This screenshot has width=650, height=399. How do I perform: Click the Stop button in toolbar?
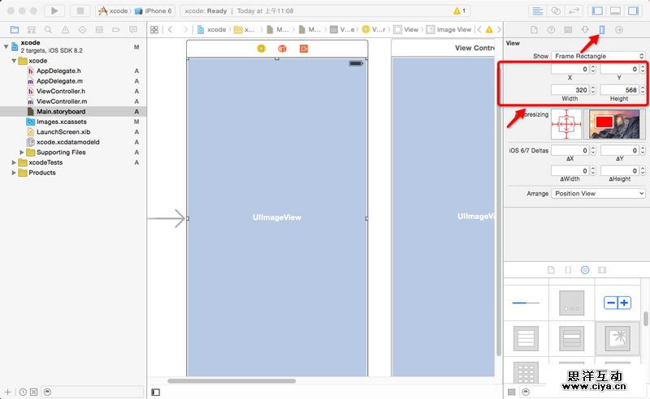80,11
